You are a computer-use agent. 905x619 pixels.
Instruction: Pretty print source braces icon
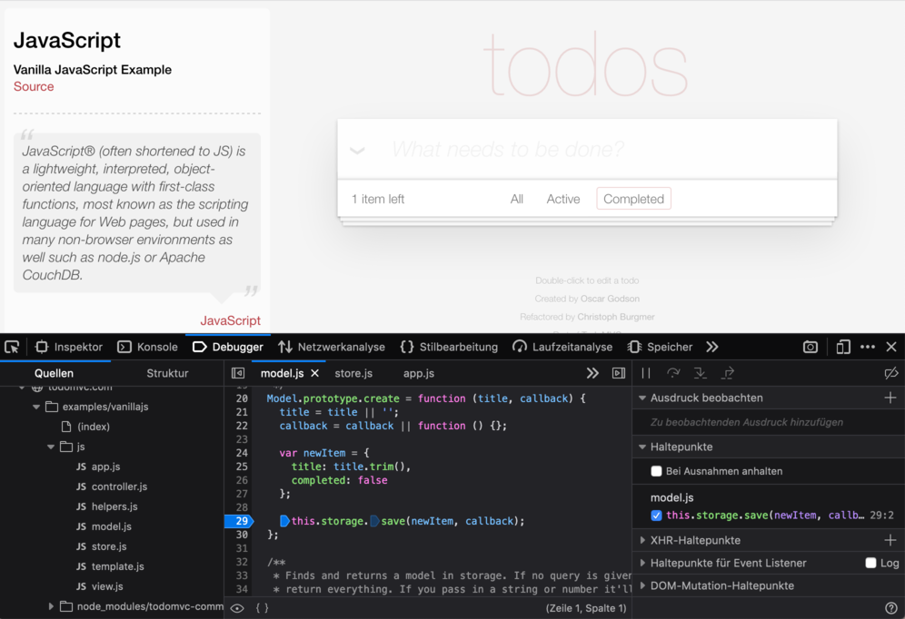coord(262,608)
